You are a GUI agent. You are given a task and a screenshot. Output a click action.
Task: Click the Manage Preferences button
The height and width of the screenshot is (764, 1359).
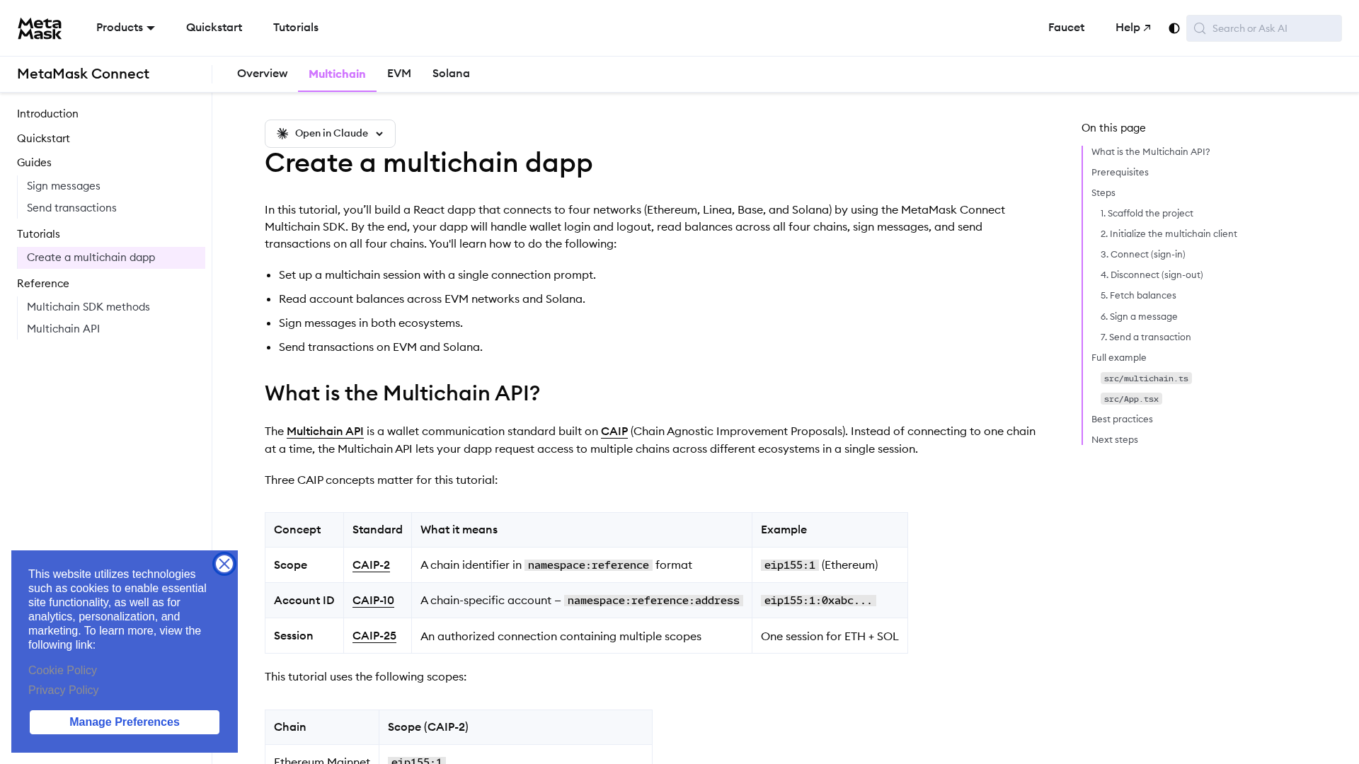125,722
